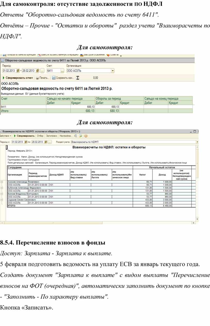This screenshot has height=326, width=210.
Task: Open Настройка in the НДФЛ report
Action: 66,136
